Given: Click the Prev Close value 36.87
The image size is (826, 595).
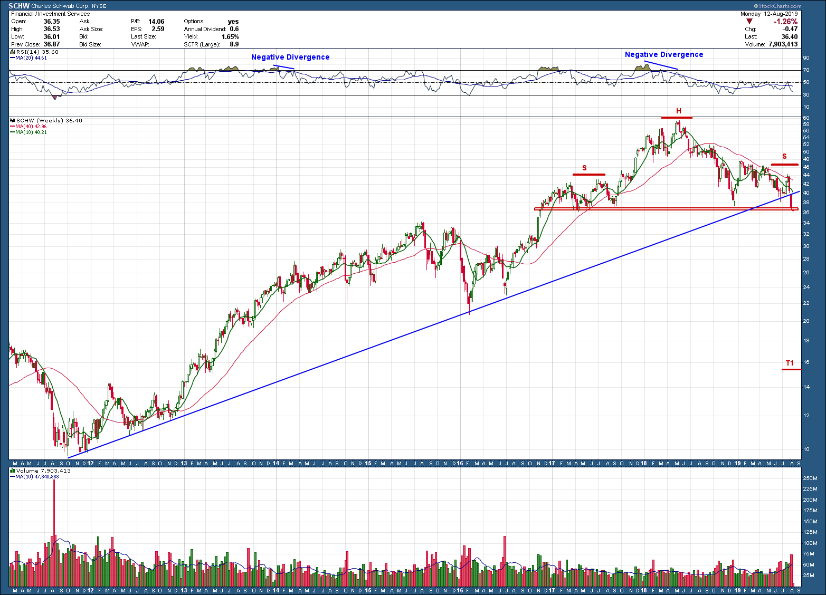Looking at the screenshot, I should point(52,44).
